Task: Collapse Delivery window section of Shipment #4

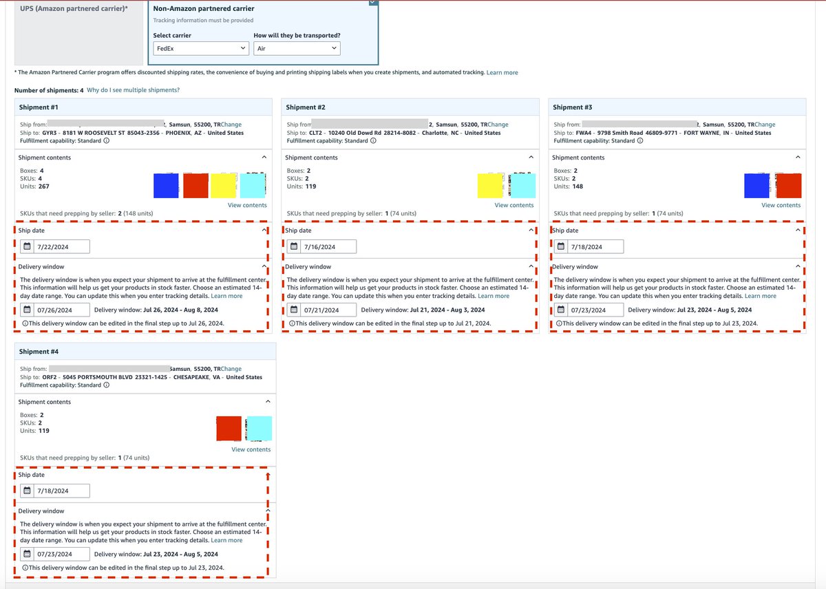Action: pos(268,511)
